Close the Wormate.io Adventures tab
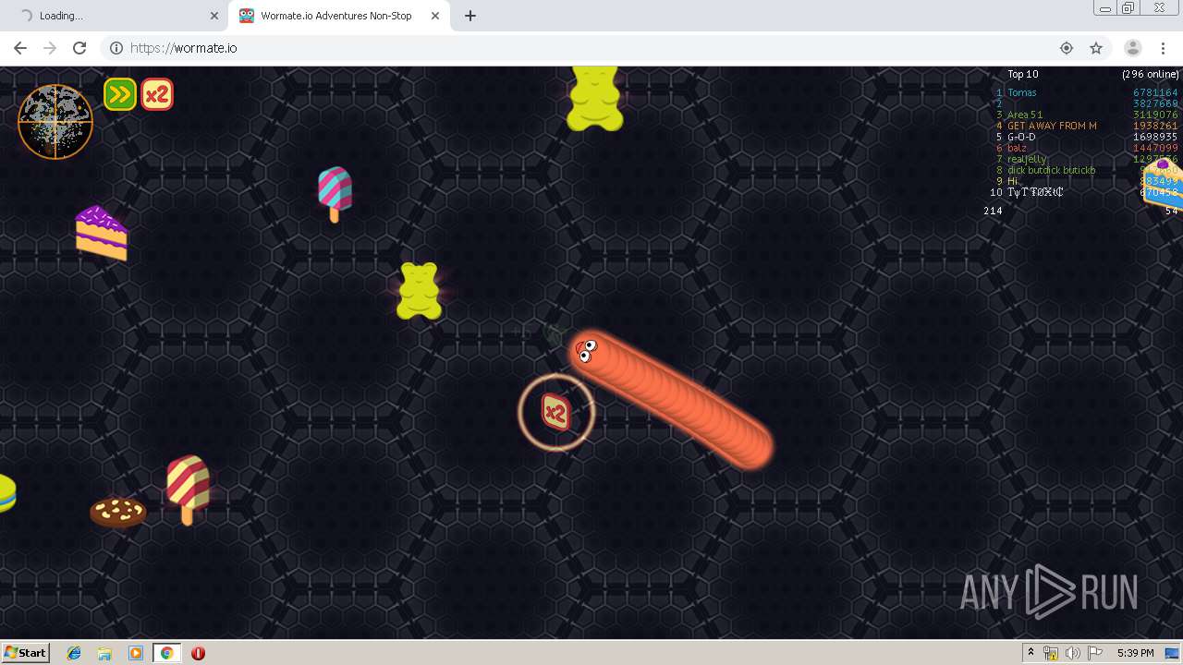 click(435, 16)
